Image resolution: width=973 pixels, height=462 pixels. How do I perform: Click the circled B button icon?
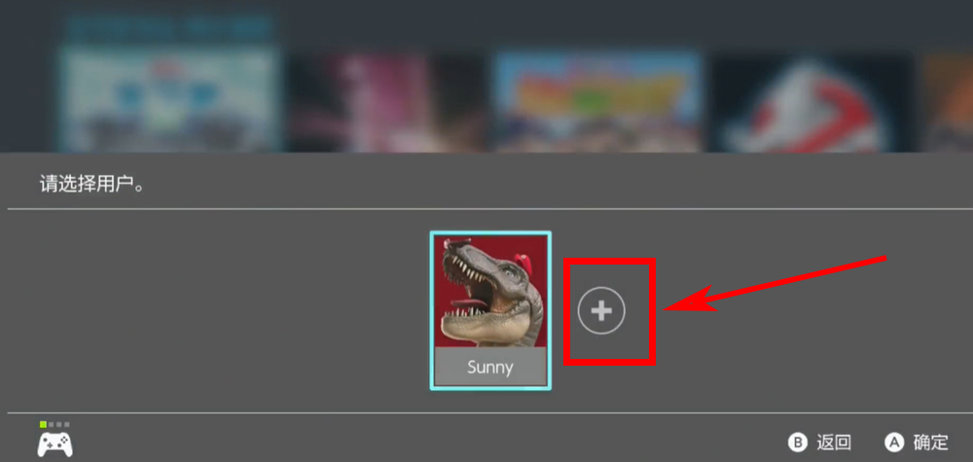(x=798, y=443)
